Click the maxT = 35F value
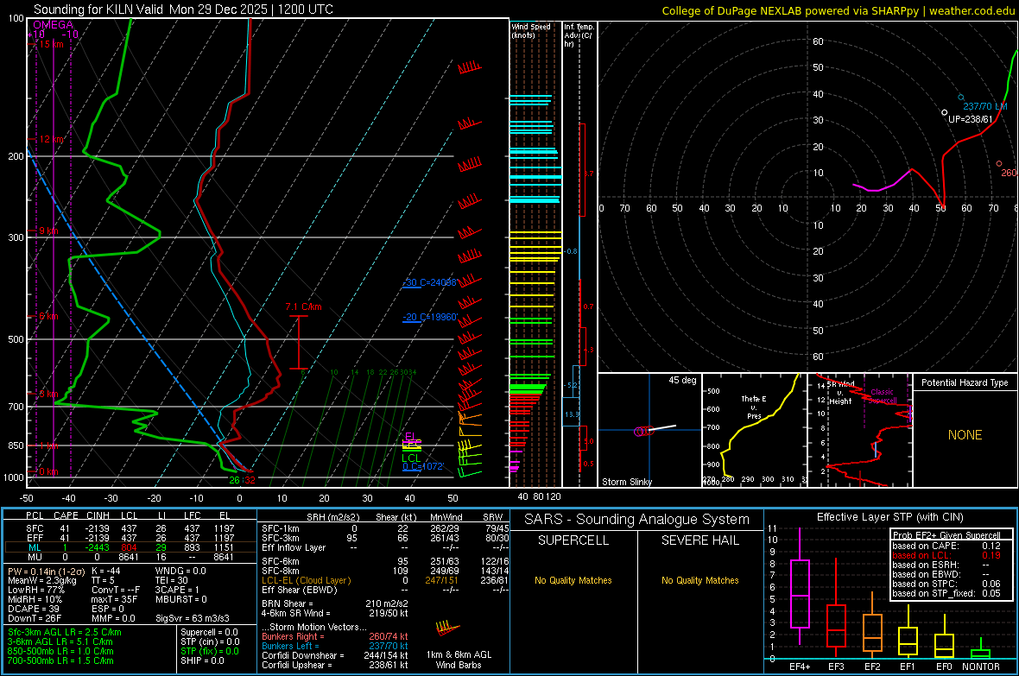Screen dimensions: 1019x676 click(x=114, y=599)
